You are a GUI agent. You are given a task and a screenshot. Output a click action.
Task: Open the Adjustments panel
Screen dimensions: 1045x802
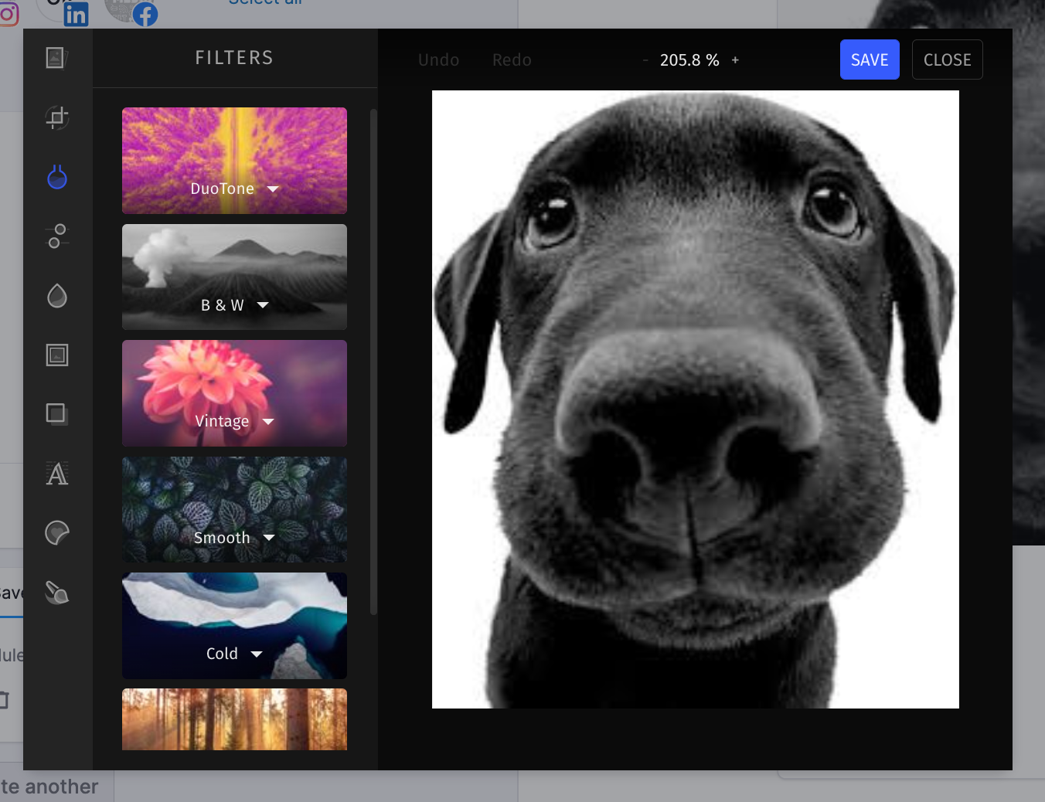pyautogui.click(x=56, y=236)
